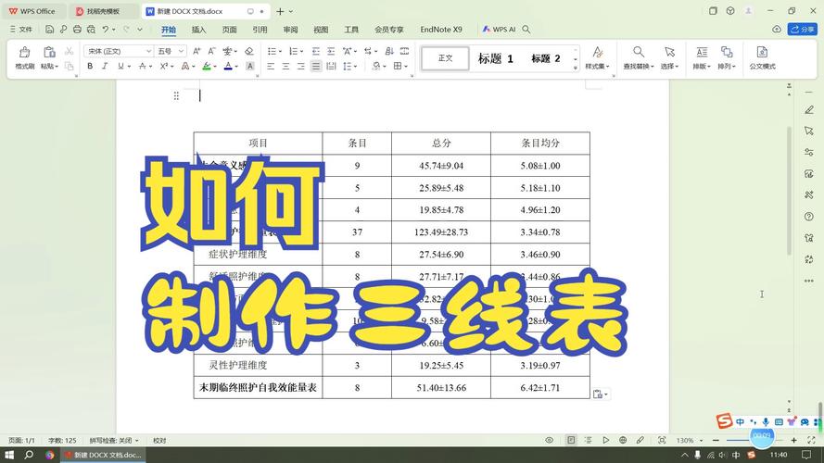The height and width of the screenshot is (463, 824).
Task: Toggle Italic formatting
Action: [105, 66]
